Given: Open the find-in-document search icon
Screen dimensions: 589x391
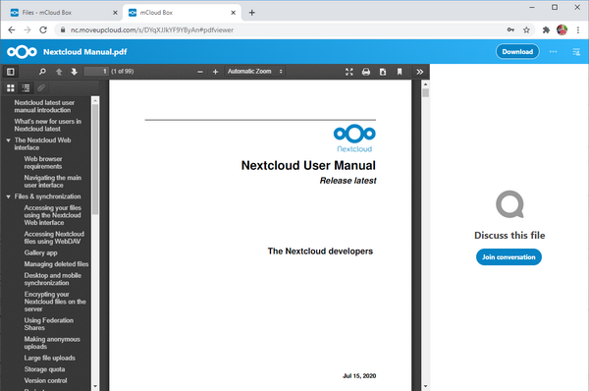Looking at the screenshot, I should click(42, 72).
